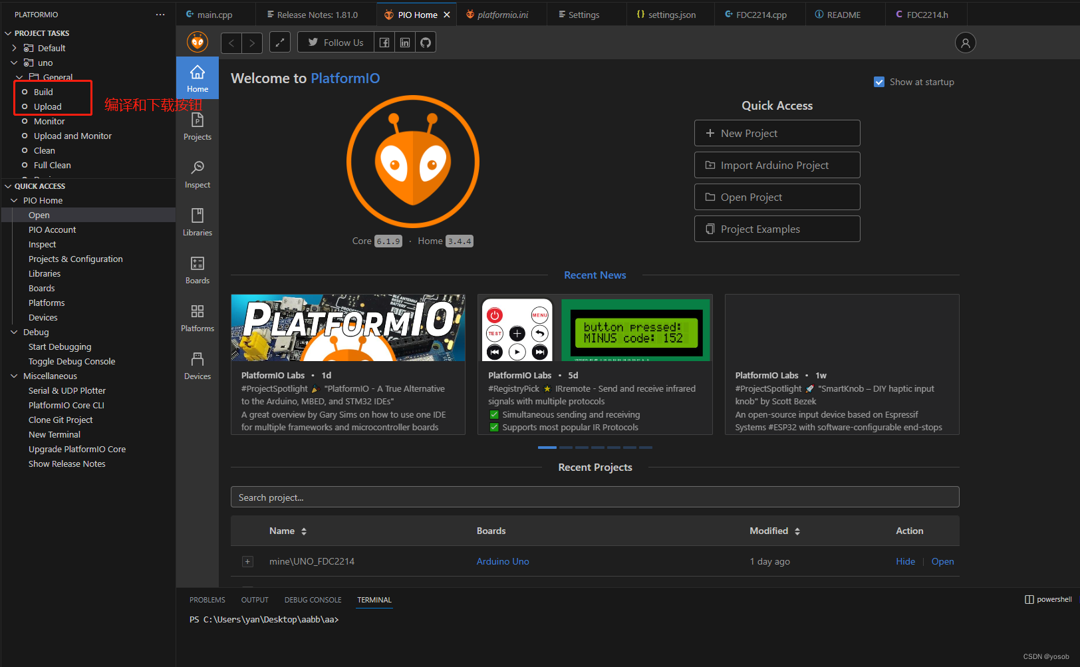The width and height of the screenshot is (1080, 667).
Task: Select the last news carousel indicator
Action: point(646,448)
